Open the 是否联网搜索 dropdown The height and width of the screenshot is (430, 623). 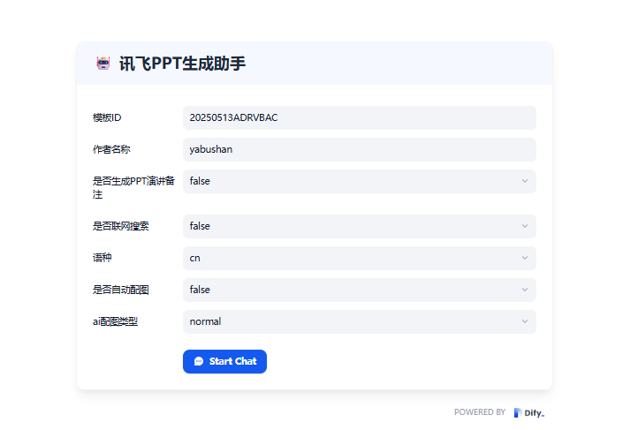tap(360, 226)
